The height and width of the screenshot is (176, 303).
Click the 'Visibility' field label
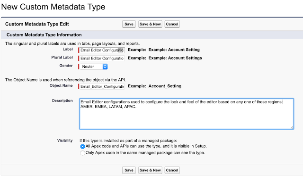point(65,141)
